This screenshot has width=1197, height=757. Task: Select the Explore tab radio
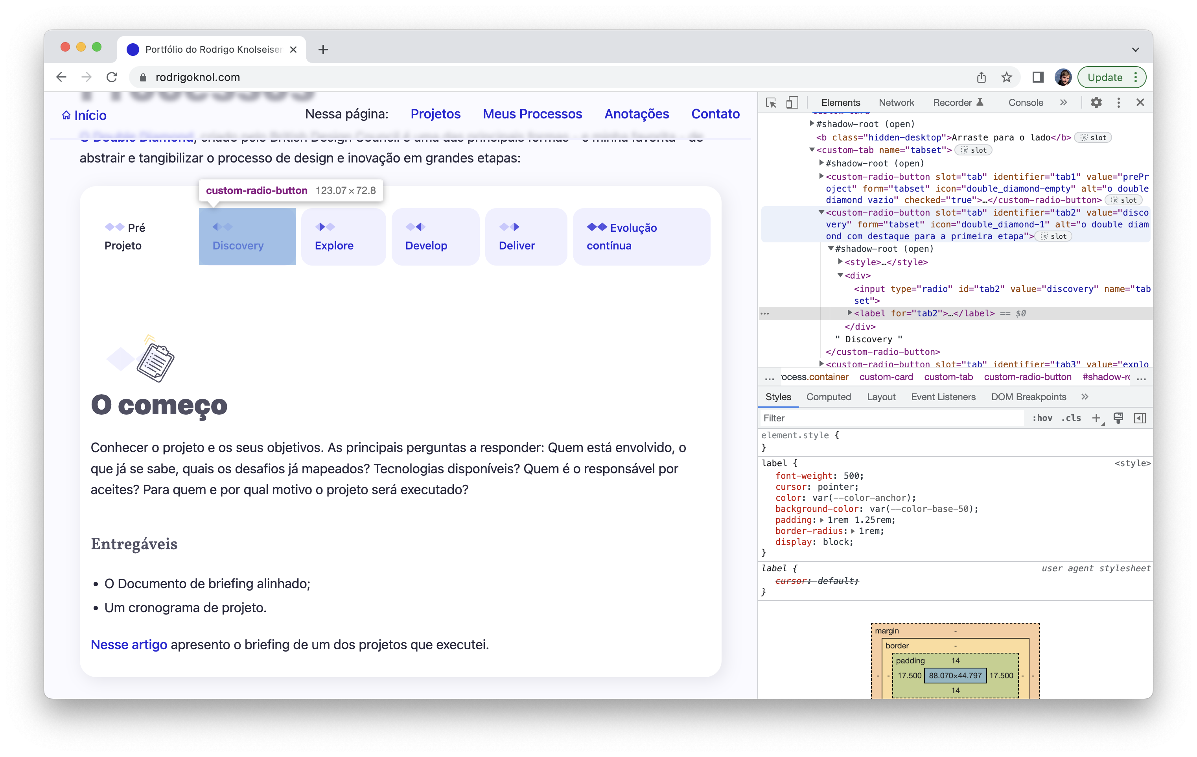[x=344, y=236]
